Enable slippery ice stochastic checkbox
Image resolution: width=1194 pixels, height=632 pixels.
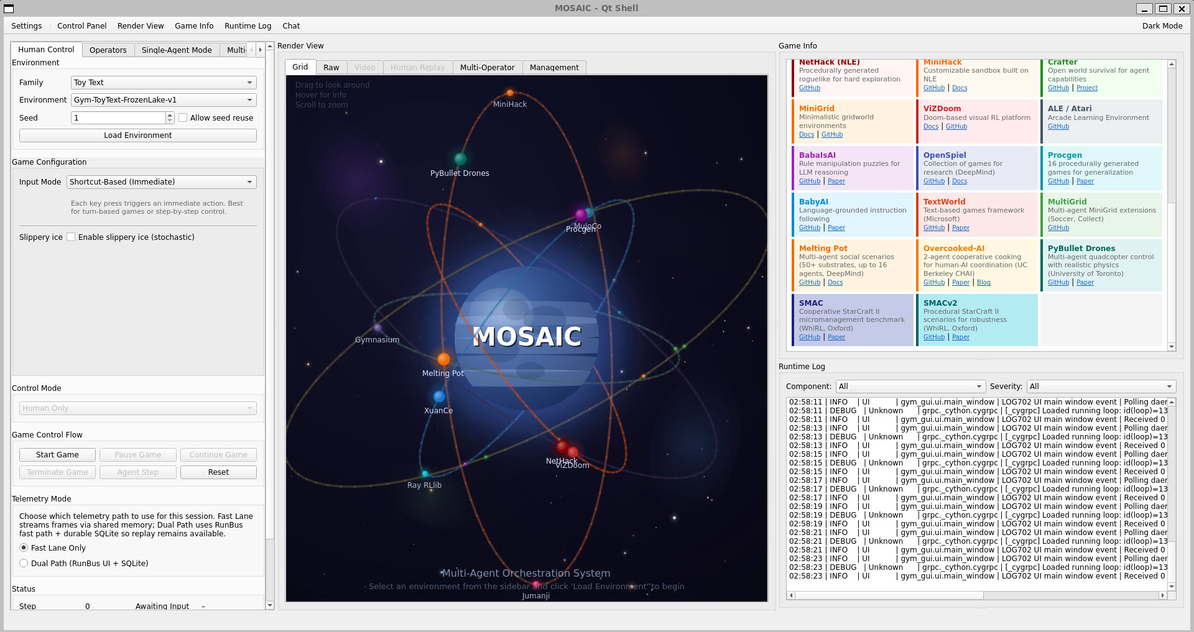(71, 237)
